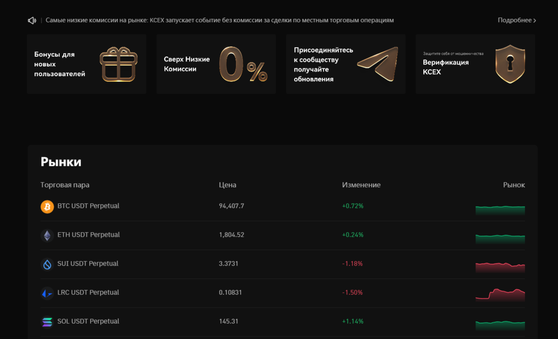Click the golden Telegram paper plane icon
The image size is (558, 339).
click(378, 64)
